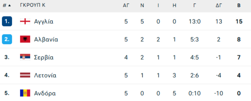Click Serbia's 7 points value
Viewport: 251px width, 101px height.
pyautogui.click(x=239, y=57)
